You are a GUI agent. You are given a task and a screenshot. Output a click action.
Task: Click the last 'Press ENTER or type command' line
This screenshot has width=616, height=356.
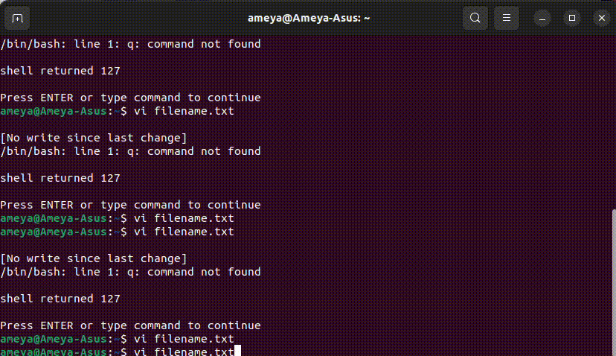tap(130, 325)
